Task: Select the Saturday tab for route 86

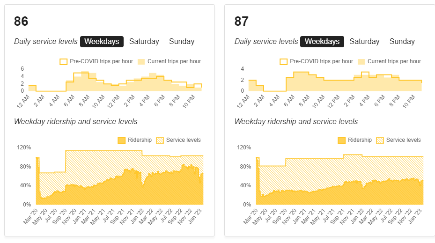Action: 144,42
